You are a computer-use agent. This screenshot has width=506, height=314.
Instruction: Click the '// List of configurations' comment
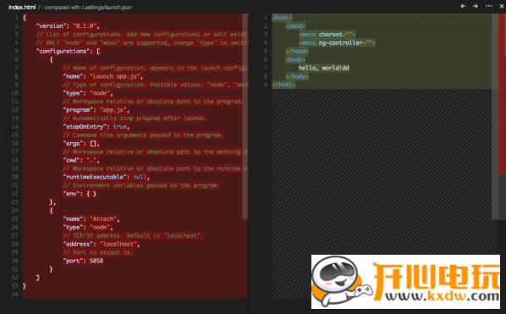pyautogui.click(x=141, y=34)
